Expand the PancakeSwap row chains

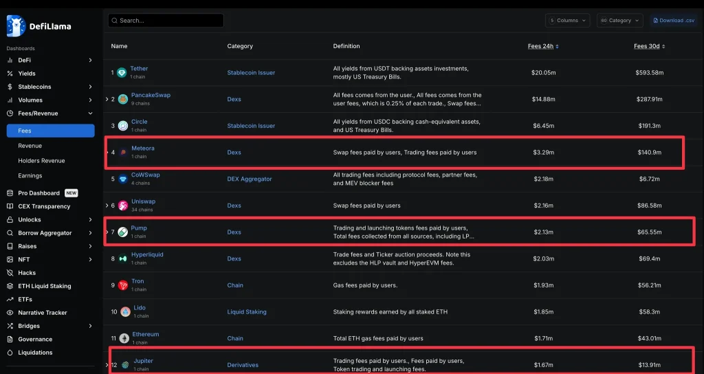[x=107, y=100]
